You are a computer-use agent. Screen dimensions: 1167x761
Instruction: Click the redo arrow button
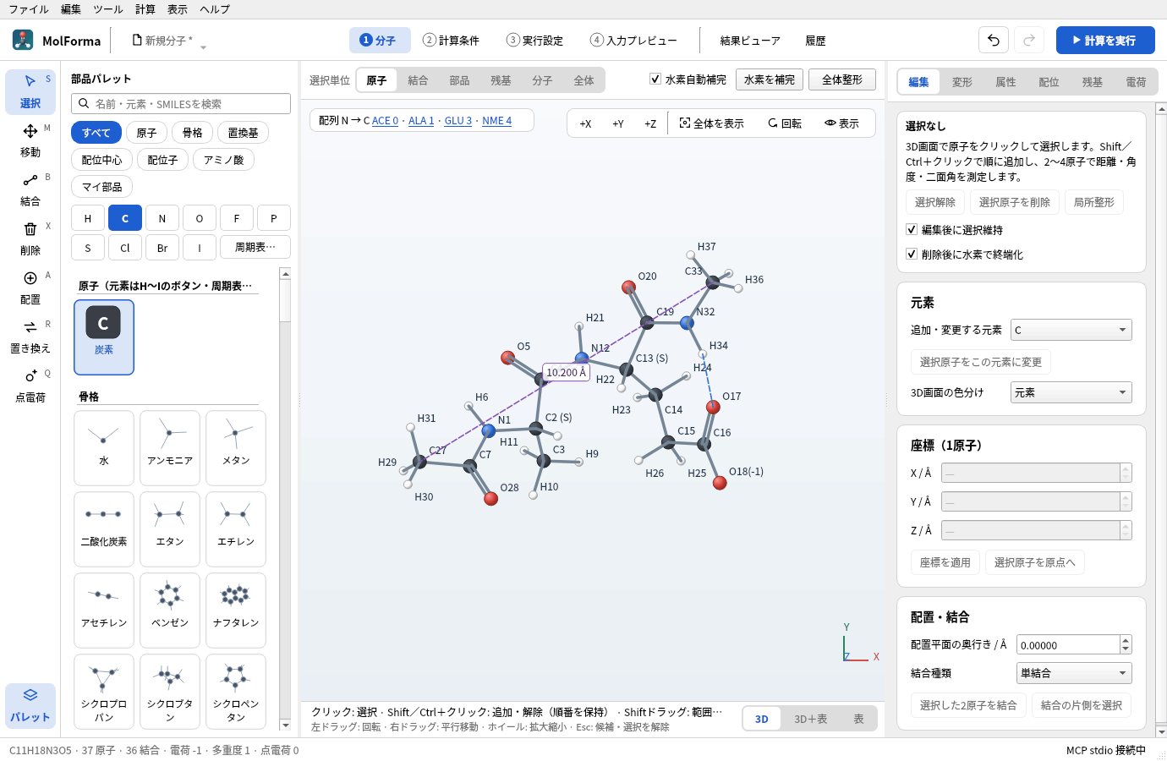point(1029,40)
